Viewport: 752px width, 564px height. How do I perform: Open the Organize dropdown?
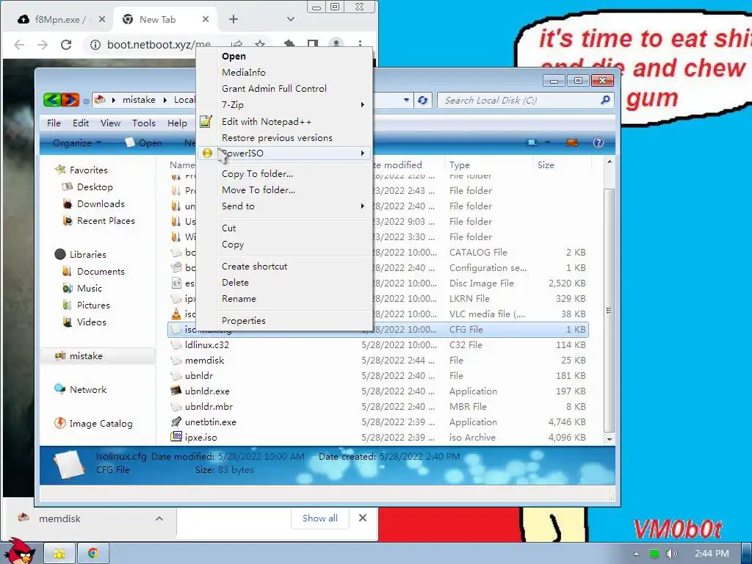(76, 143)
